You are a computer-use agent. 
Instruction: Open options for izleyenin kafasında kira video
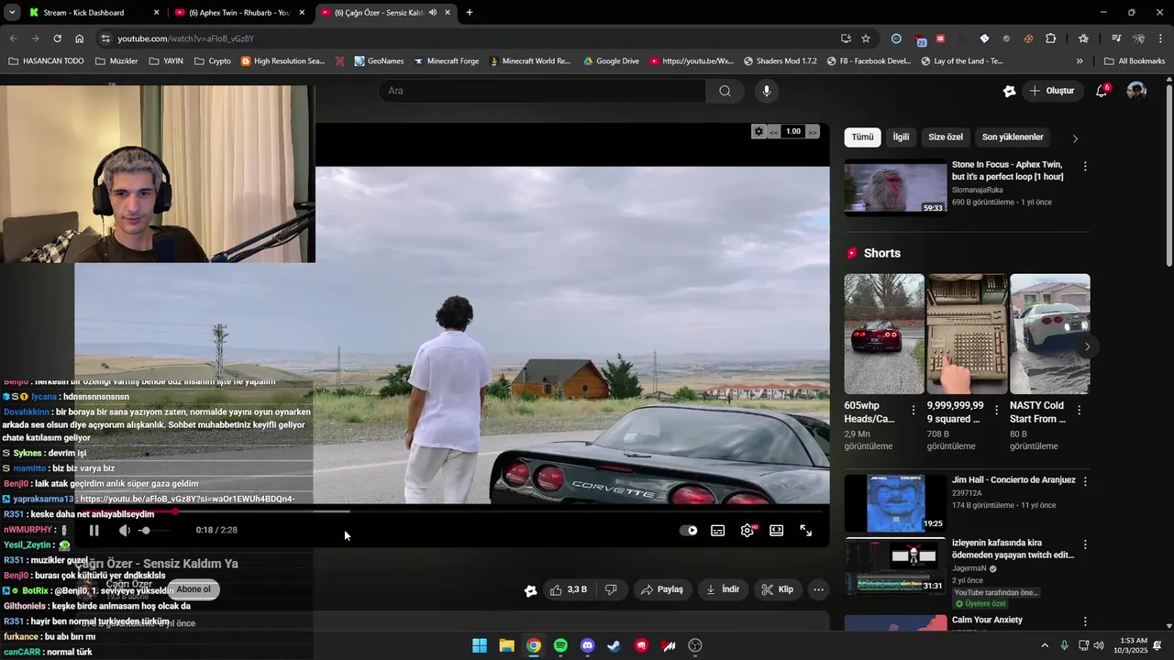(x=1085, y=544)
